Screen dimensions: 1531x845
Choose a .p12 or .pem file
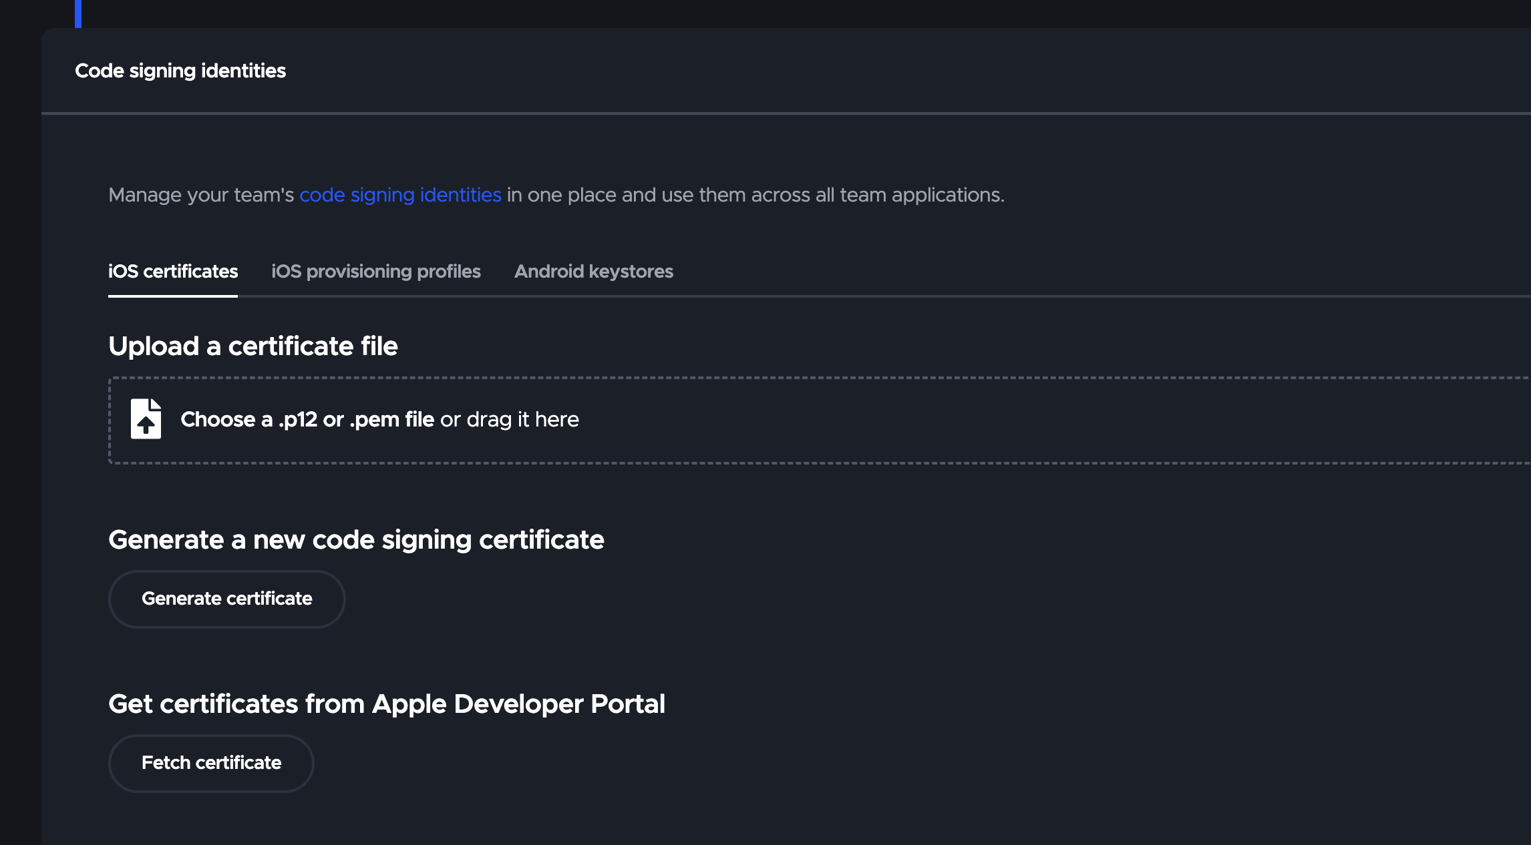pyautogui.click(x=307, y=419)
